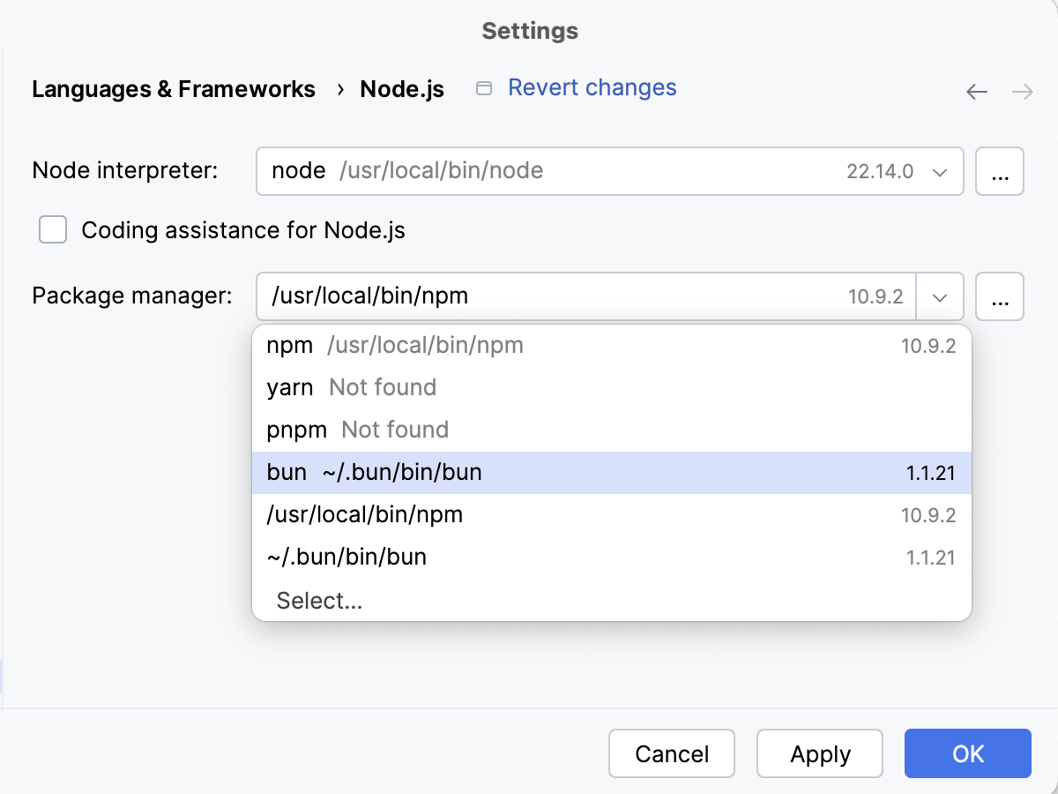This screenshot has width=1058, height=794.
Task: Click the Languages & Frameworks breadcrumb
Action: tap(173, 89)
